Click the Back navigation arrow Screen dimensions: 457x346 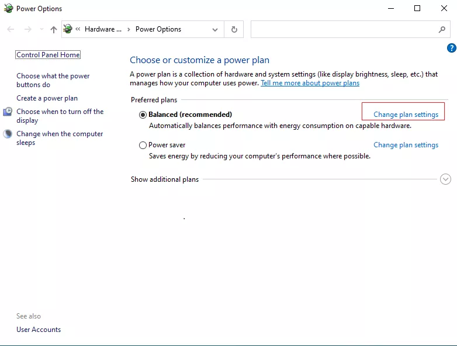pyautogui.click(x=11, y=29)
